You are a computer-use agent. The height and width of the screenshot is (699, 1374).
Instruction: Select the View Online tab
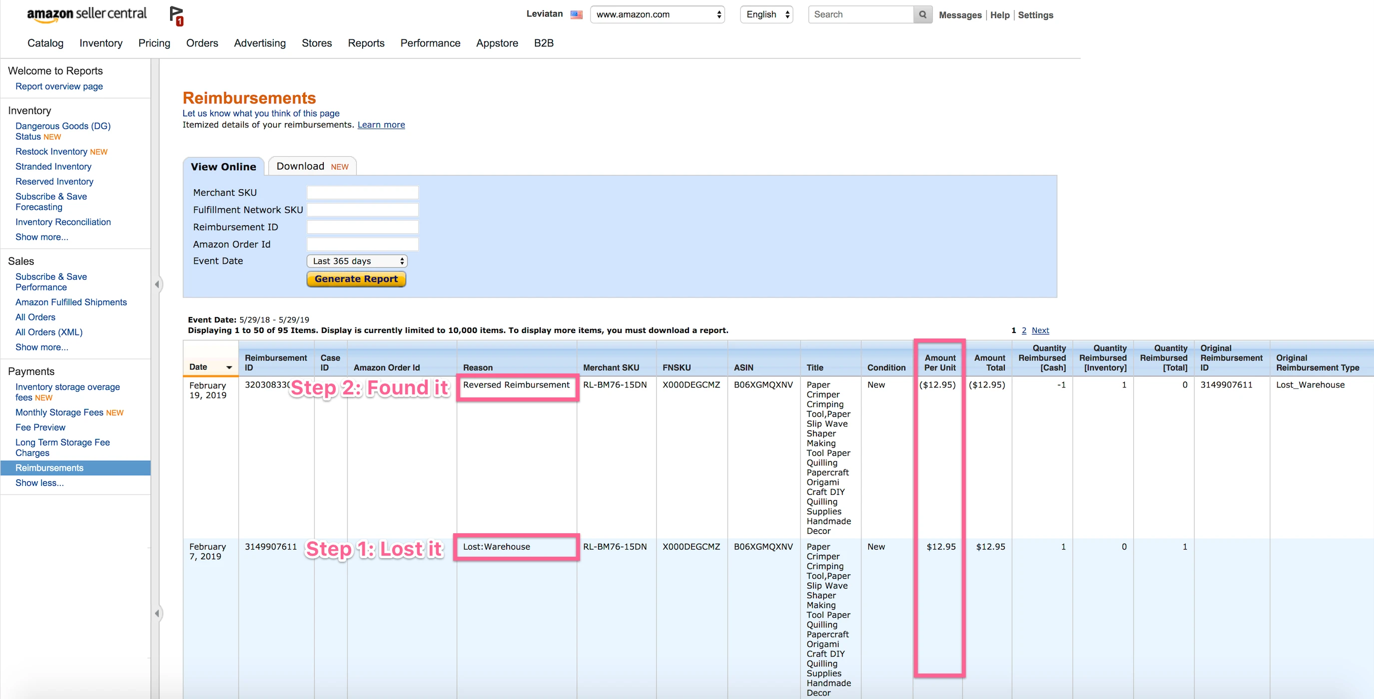(223, 166)
